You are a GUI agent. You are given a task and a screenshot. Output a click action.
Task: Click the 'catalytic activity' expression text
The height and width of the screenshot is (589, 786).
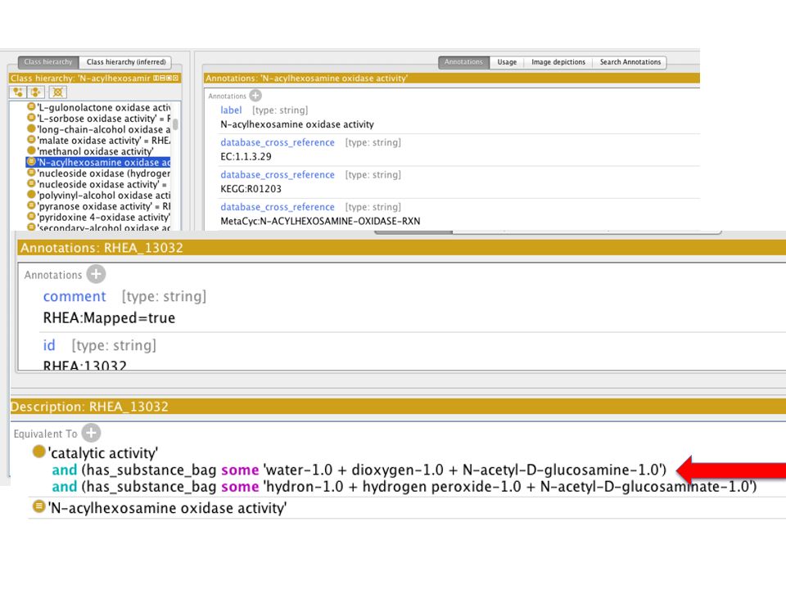[x=103, y=452]
